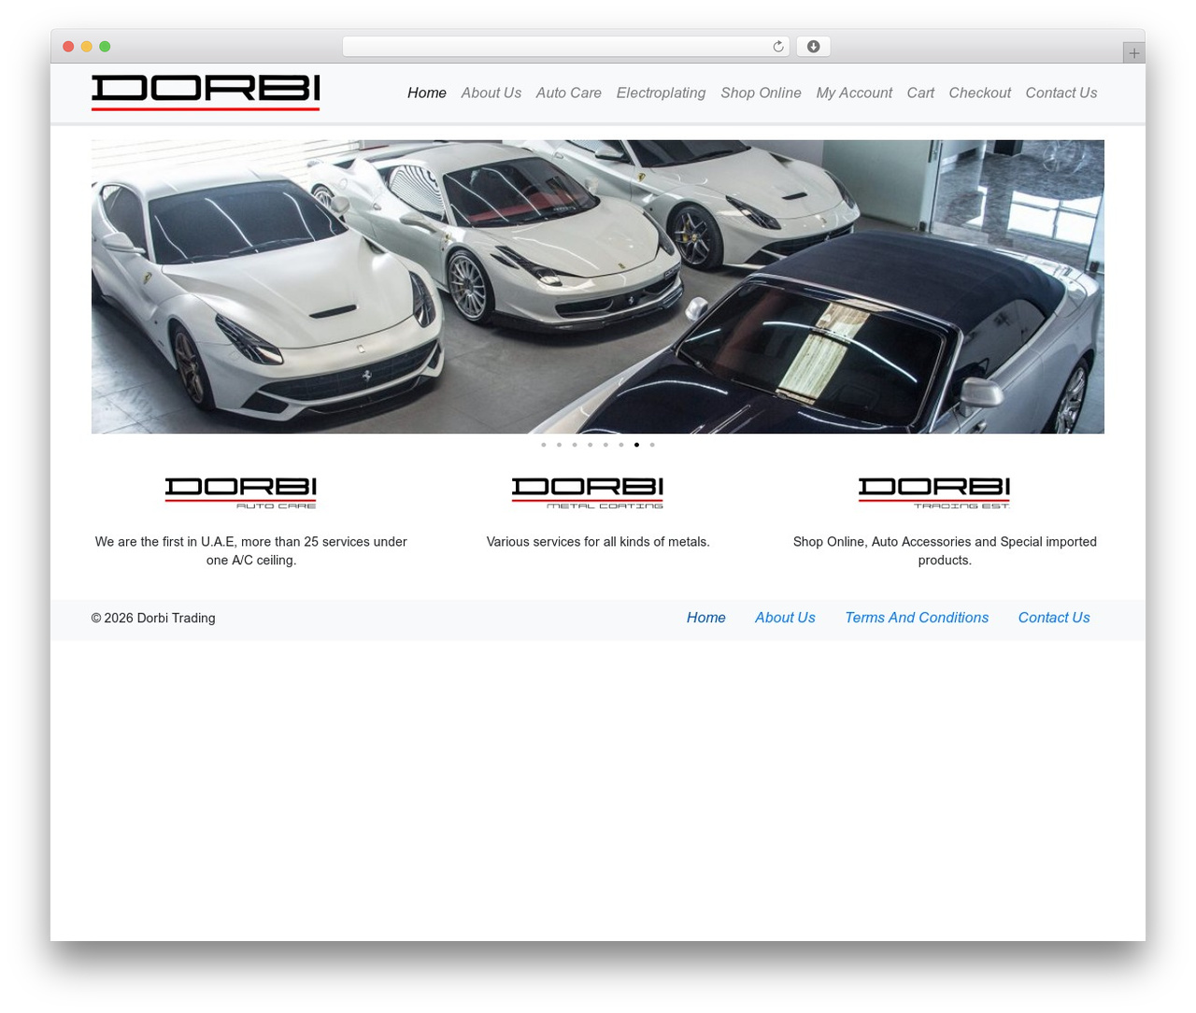Go to Checkout page
The width and height of the screenshot is (1196, 1013).
[x=980, y=93]
